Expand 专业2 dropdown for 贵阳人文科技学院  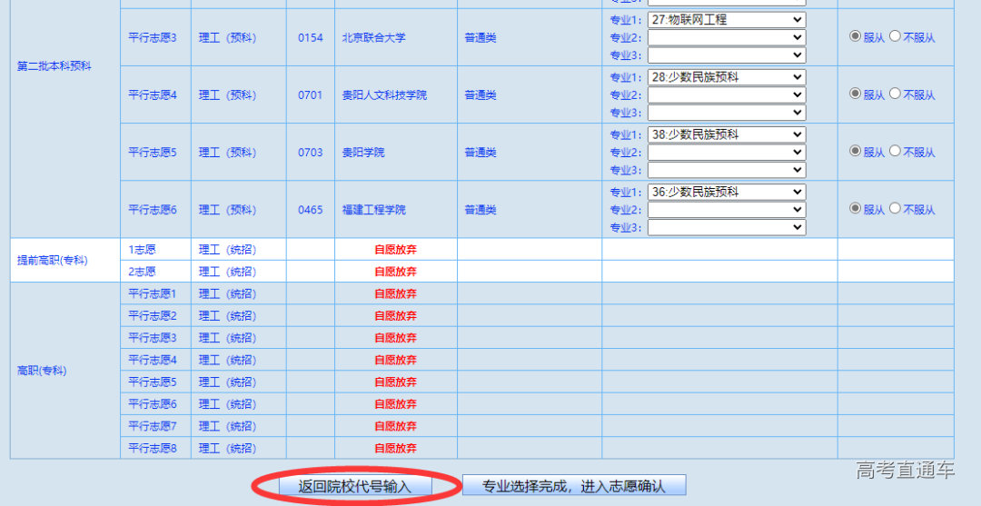click(x=726, y=94)
